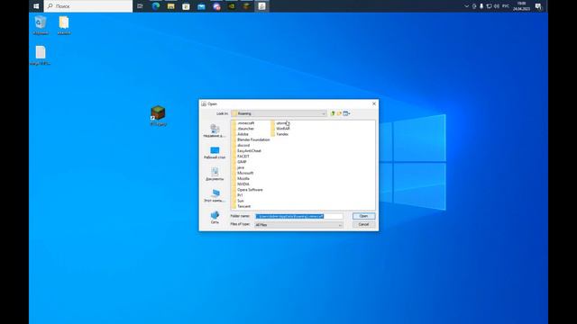Viewport: 577px width, 324px height.
Task: Select the Tencent folder
Action: pos(242,206)
